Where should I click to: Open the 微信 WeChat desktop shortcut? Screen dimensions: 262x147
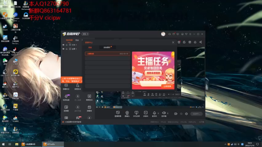pyautogui.click(x=5, y=62)
